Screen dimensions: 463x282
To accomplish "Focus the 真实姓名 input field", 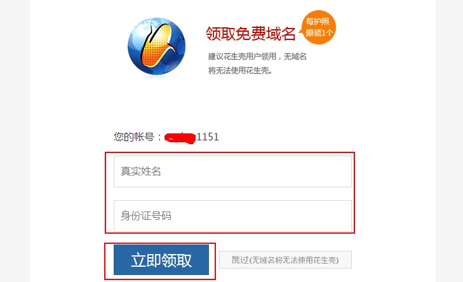I will (x=232, y=171).
